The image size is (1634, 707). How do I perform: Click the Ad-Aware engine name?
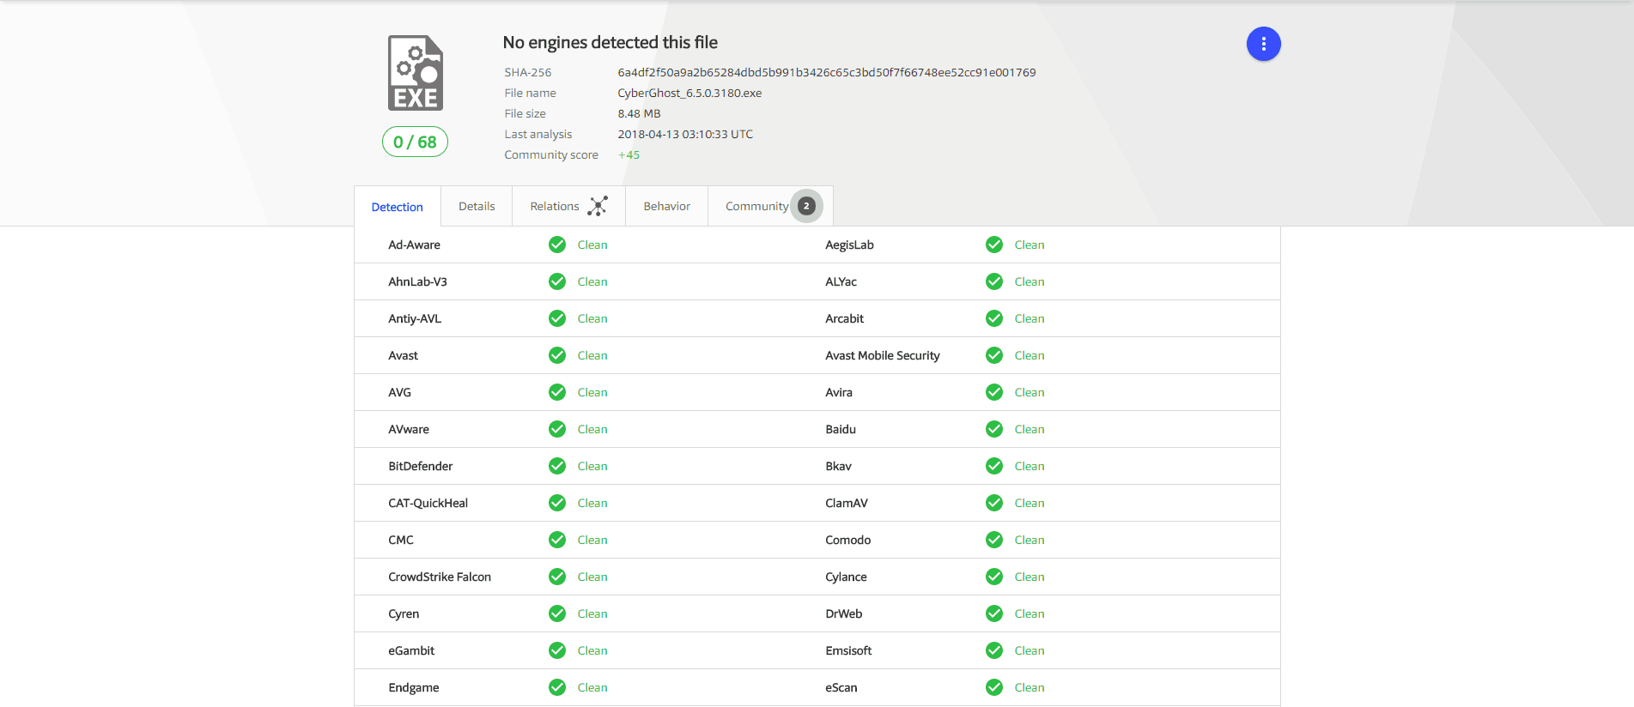pos(414,245)
